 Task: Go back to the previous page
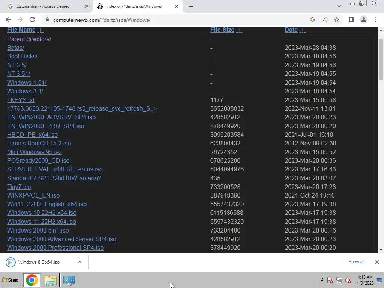tap(8, 20)
